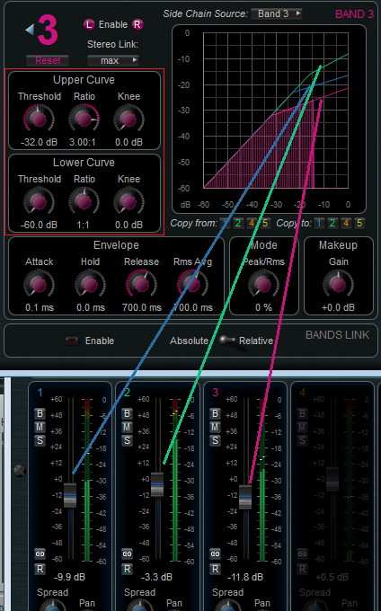381x611 pixels.
Task: Click the Envelope Attack knob
Action: (x=39, y=284)
